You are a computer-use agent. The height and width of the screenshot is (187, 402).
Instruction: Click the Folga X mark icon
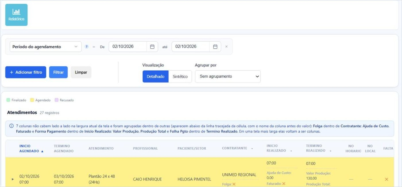tap(234, 184)
